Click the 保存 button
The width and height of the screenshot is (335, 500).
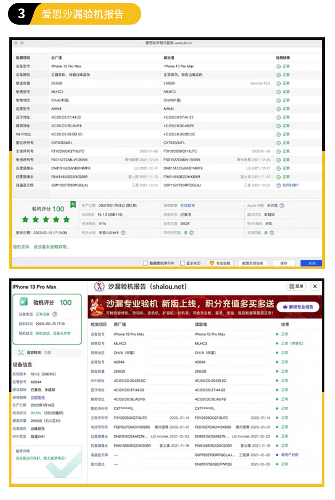click(284, 263)
